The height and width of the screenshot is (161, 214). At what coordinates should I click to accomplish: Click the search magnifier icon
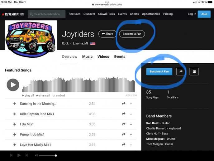coord(31,14)
